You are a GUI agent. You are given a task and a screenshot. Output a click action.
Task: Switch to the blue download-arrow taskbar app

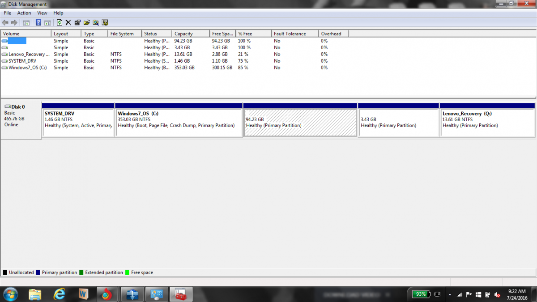point(133,294)
